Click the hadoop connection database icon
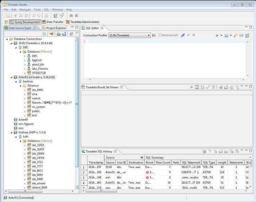 click(16, 132)
